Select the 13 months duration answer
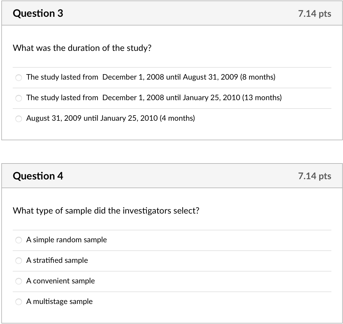The width and height of the screenshot is (343, 324). point(19,98)
